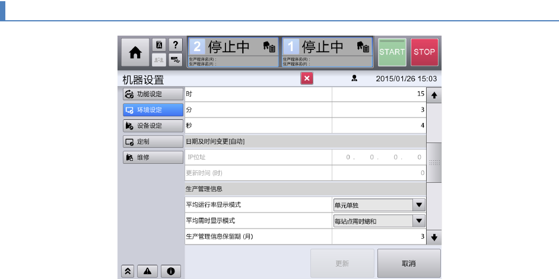The height and width of the screenshot is (279, 559).
Task: Select unit 2 status panel 停止中
Action: [x=233, y=52]
